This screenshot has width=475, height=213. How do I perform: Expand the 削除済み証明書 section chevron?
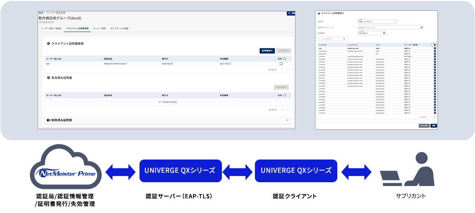click(x=287, y=120)
